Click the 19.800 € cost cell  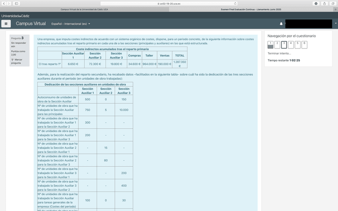pos(116,64)
